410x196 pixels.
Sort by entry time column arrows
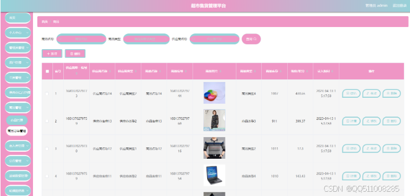333,71
